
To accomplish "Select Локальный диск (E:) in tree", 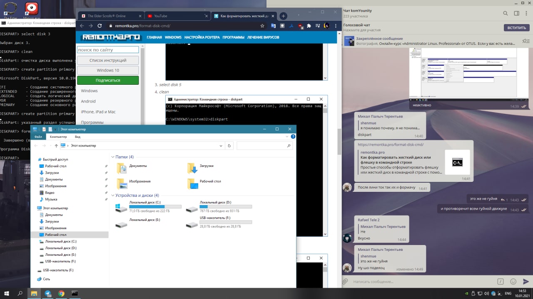I will coord(60,255).
